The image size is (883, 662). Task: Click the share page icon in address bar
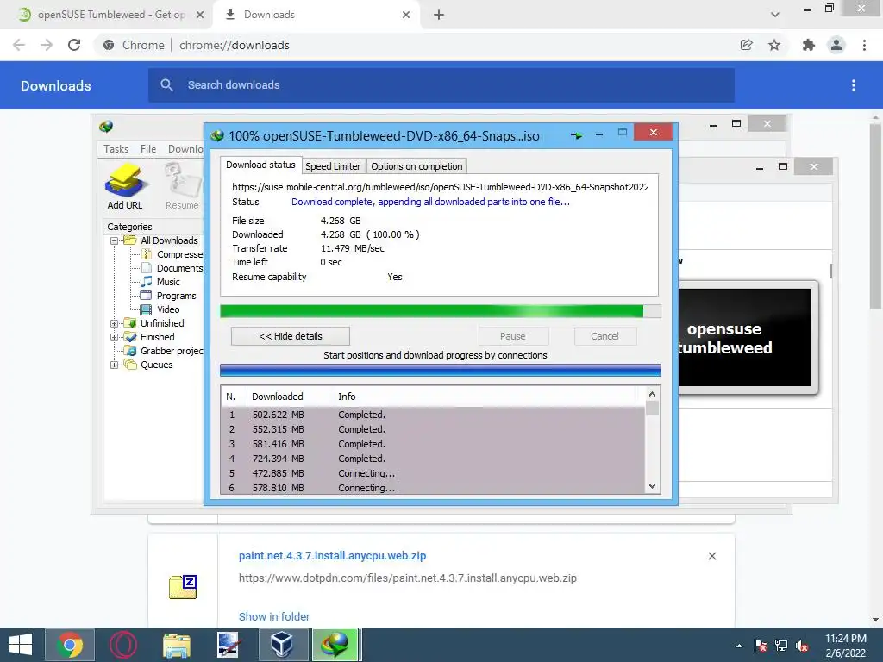[746, 45]
